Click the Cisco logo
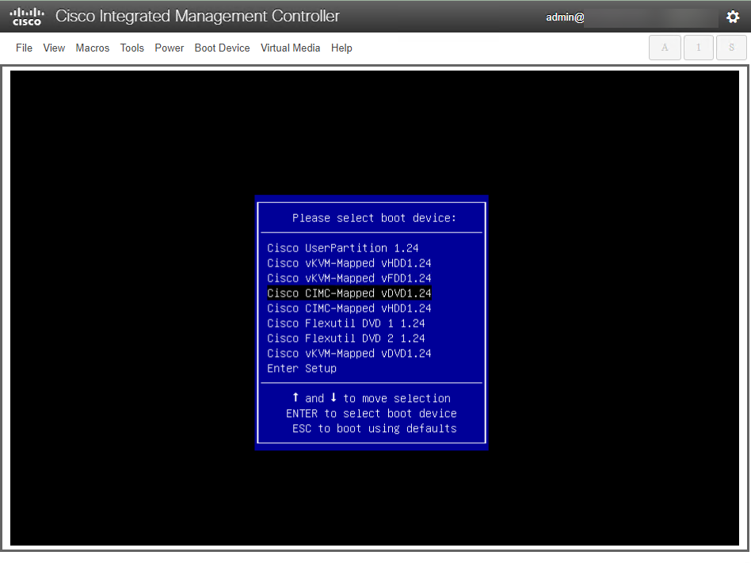 pos(26,16)
